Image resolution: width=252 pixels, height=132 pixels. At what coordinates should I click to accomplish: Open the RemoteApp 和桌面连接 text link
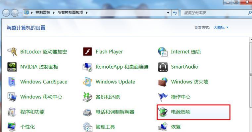tap(122, 67)
